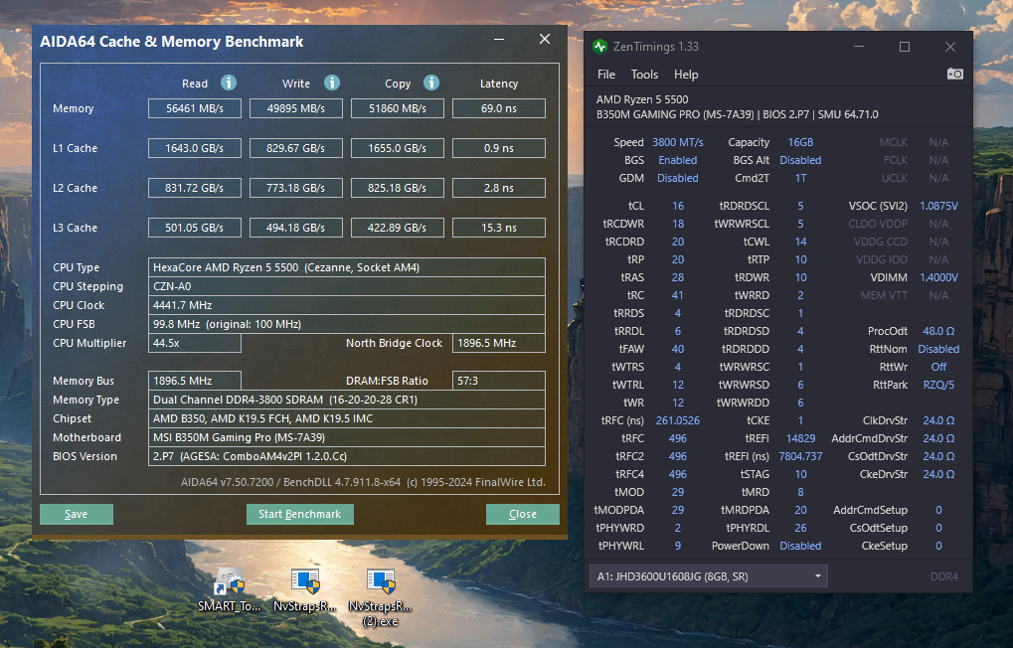Click the PowerDown Disabled value

(800, 546)
